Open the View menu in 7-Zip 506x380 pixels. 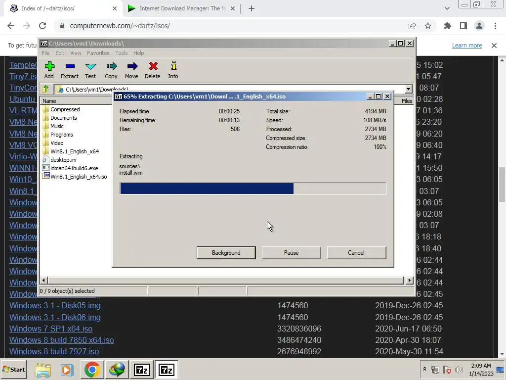click(x=76, y=53)
